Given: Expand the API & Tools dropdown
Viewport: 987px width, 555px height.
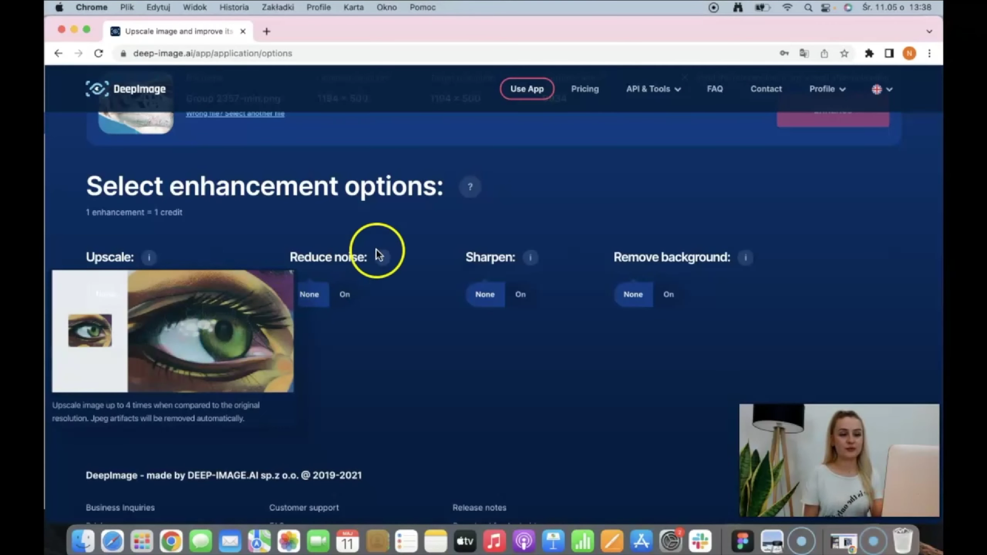Looking at the screenshot, I should pos(653,88).
